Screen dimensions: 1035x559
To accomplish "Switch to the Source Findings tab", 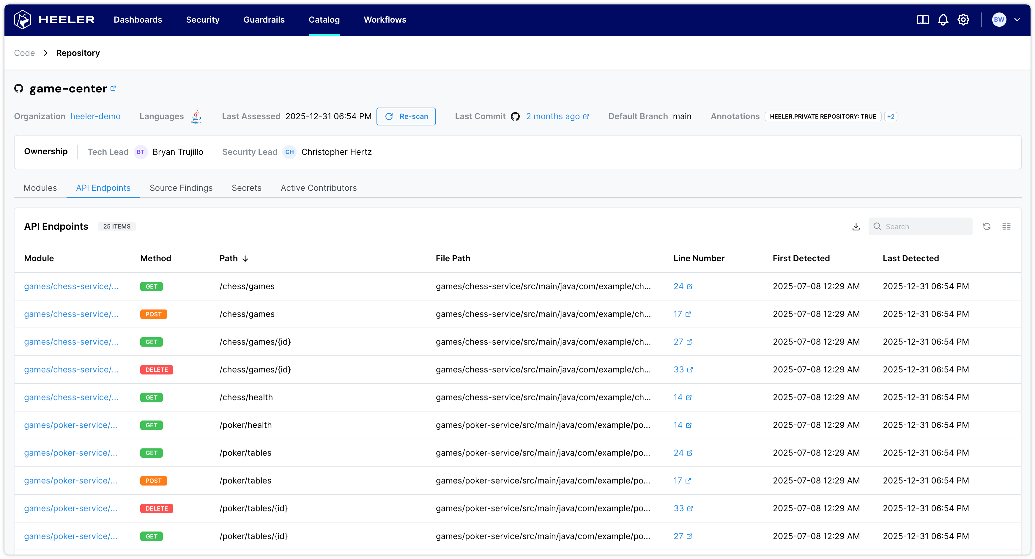I will click(181, 188).
